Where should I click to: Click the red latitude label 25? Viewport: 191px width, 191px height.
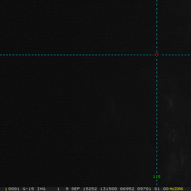pyautogui.click(x=157, y=54)
